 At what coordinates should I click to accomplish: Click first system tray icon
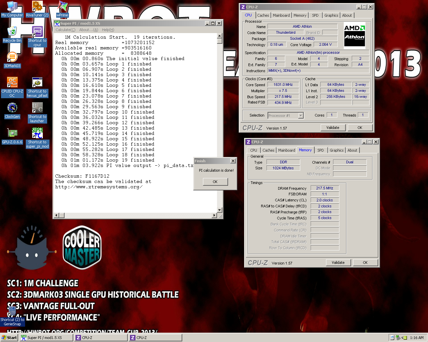click(x=392, y=338)
